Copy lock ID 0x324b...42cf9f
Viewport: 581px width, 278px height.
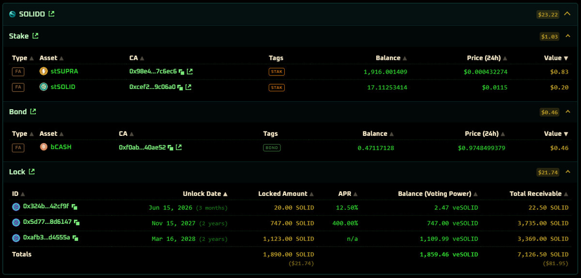point(75,206)
